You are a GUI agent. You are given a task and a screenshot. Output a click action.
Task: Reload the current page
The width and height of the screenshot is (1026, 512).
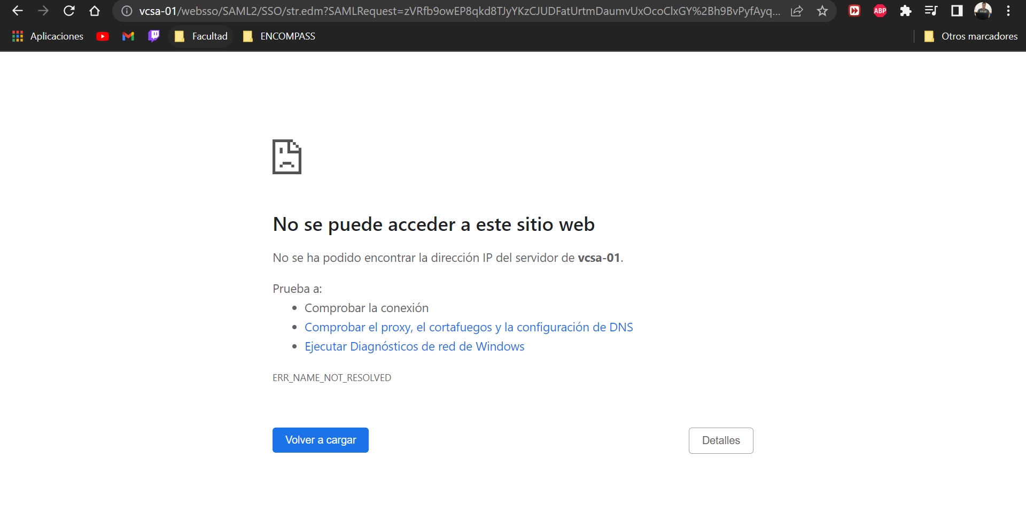(69, 11)
